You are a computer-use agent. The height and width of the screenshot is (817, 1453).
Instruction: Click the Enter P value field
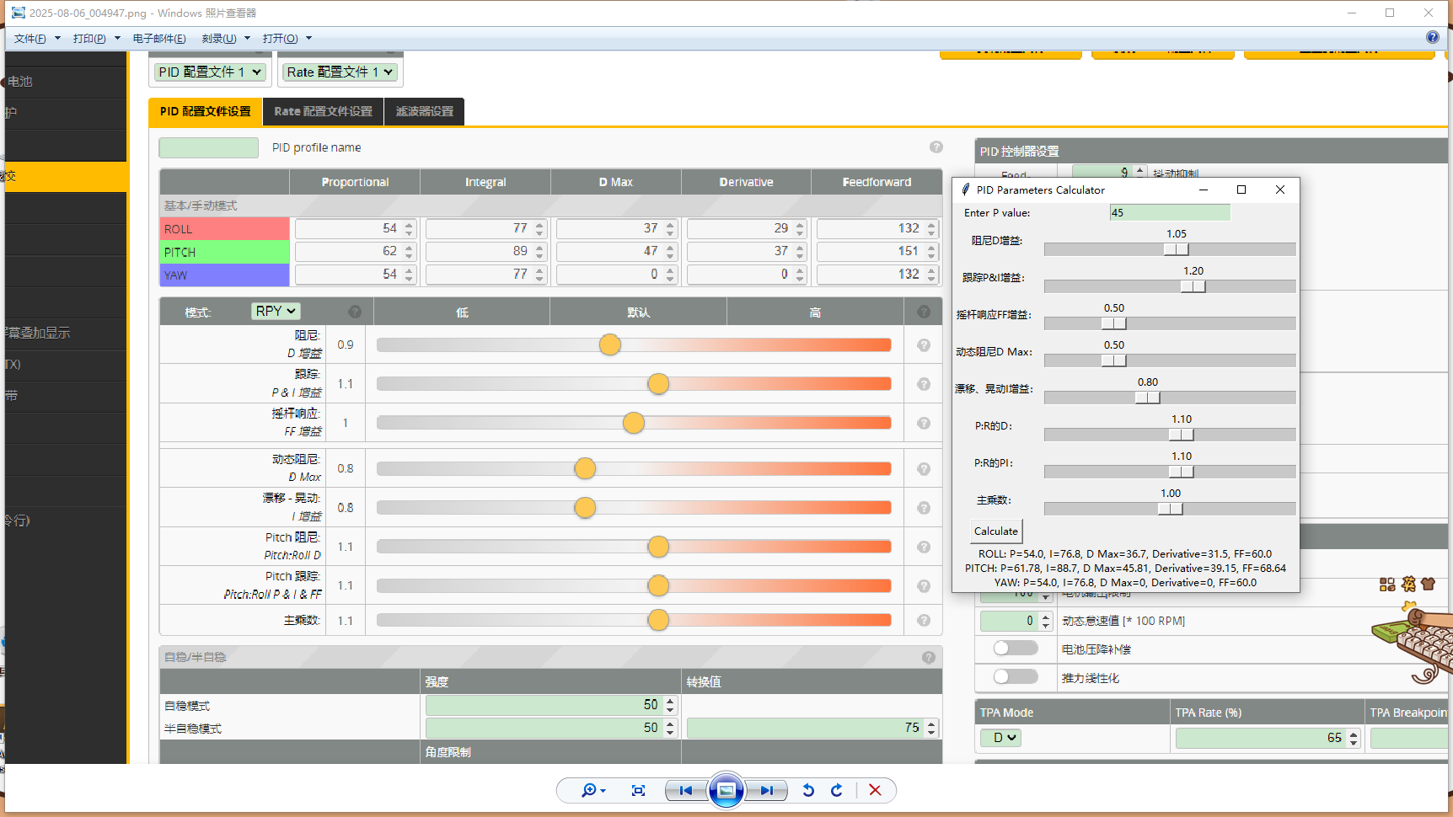pos(1169,213)
